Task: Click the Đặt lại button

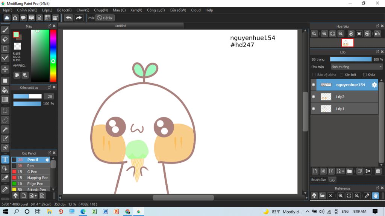Action: pos(105,18)
